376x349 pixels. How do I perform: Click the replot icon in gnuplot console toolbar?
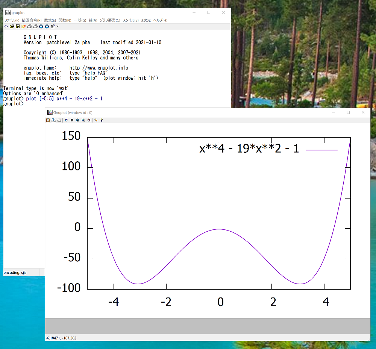6,27
